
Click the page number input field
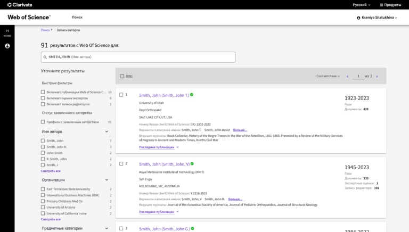(358, 76)
